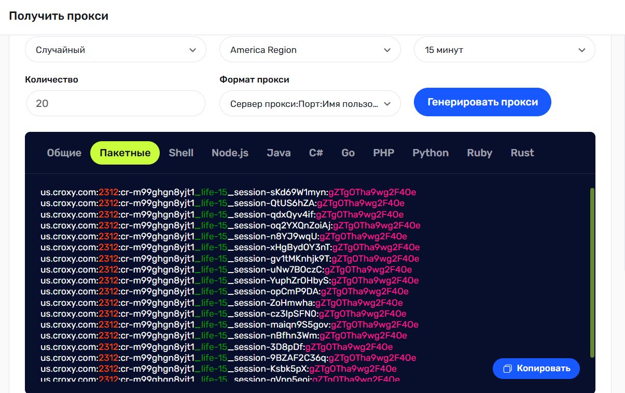Switch to the Ruby tab

(x=479, y=153)
